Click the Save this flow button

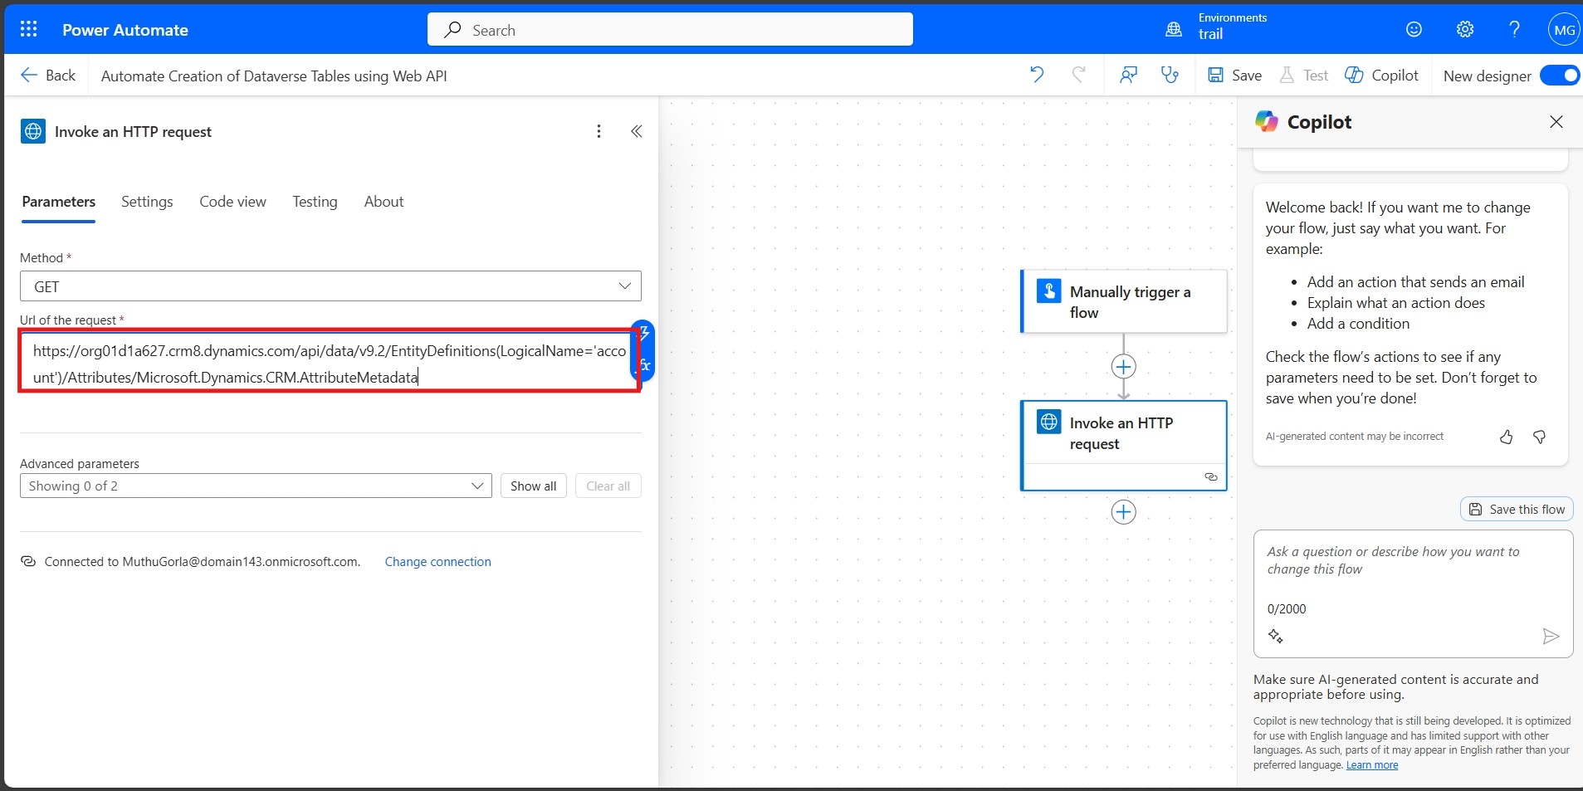pos(1517,510)
